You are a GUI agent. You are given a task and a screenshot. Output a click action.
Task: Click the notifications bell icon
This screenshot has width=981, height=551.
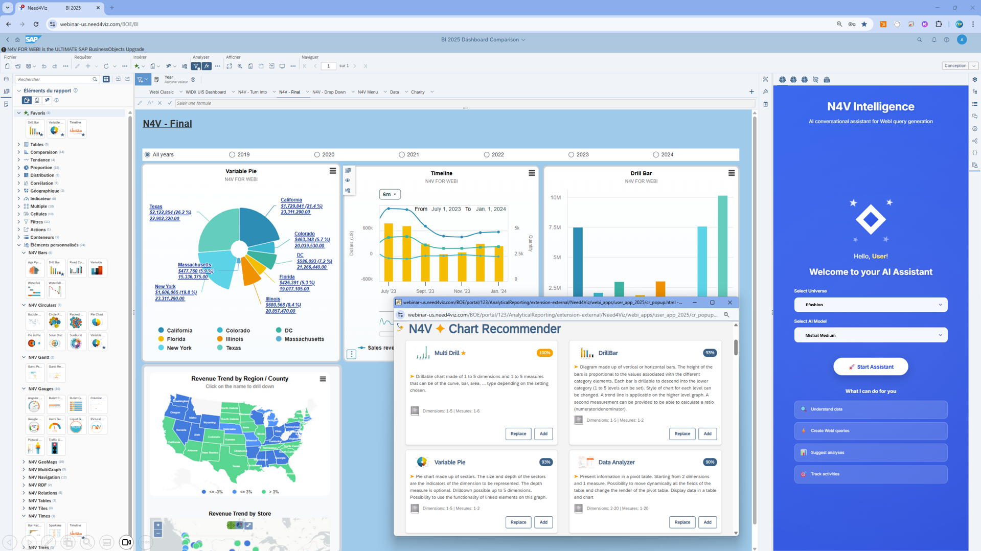tap(933, 39)
